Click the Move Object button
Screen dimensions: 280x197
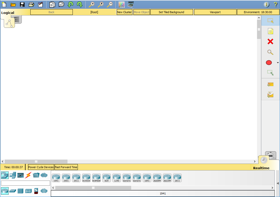142,12
